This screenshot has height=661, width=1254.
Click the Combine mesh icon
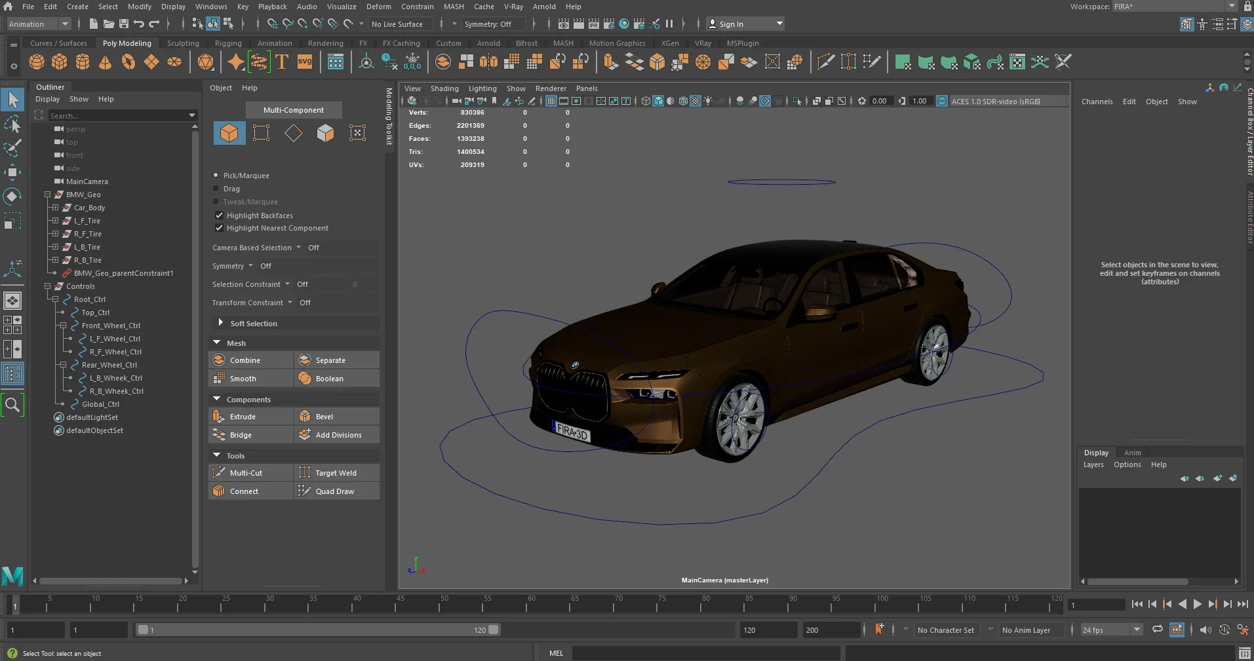click(219, 360)
